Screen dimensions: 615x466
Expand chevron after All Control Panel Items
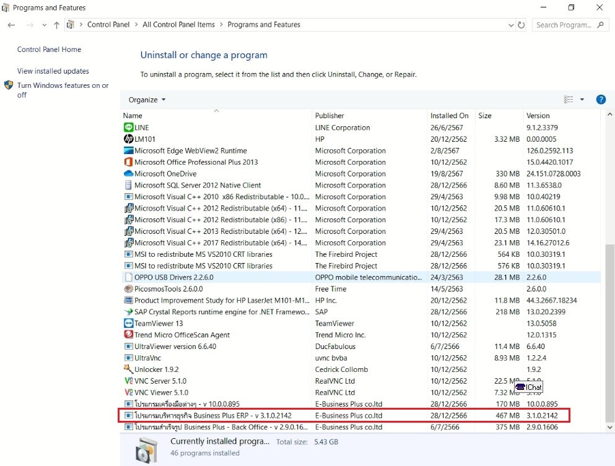[221, 24]
